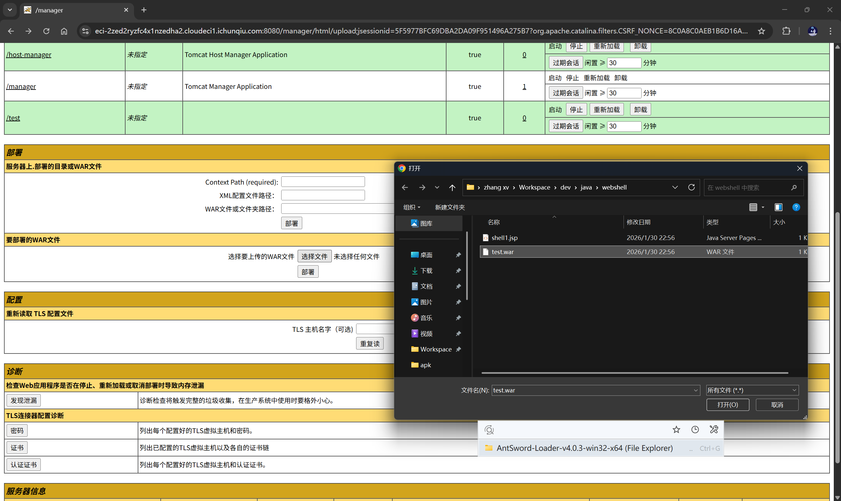Select shell1.jsp file
The height and width of the screenshot is (501, 841).
(643, 238)
